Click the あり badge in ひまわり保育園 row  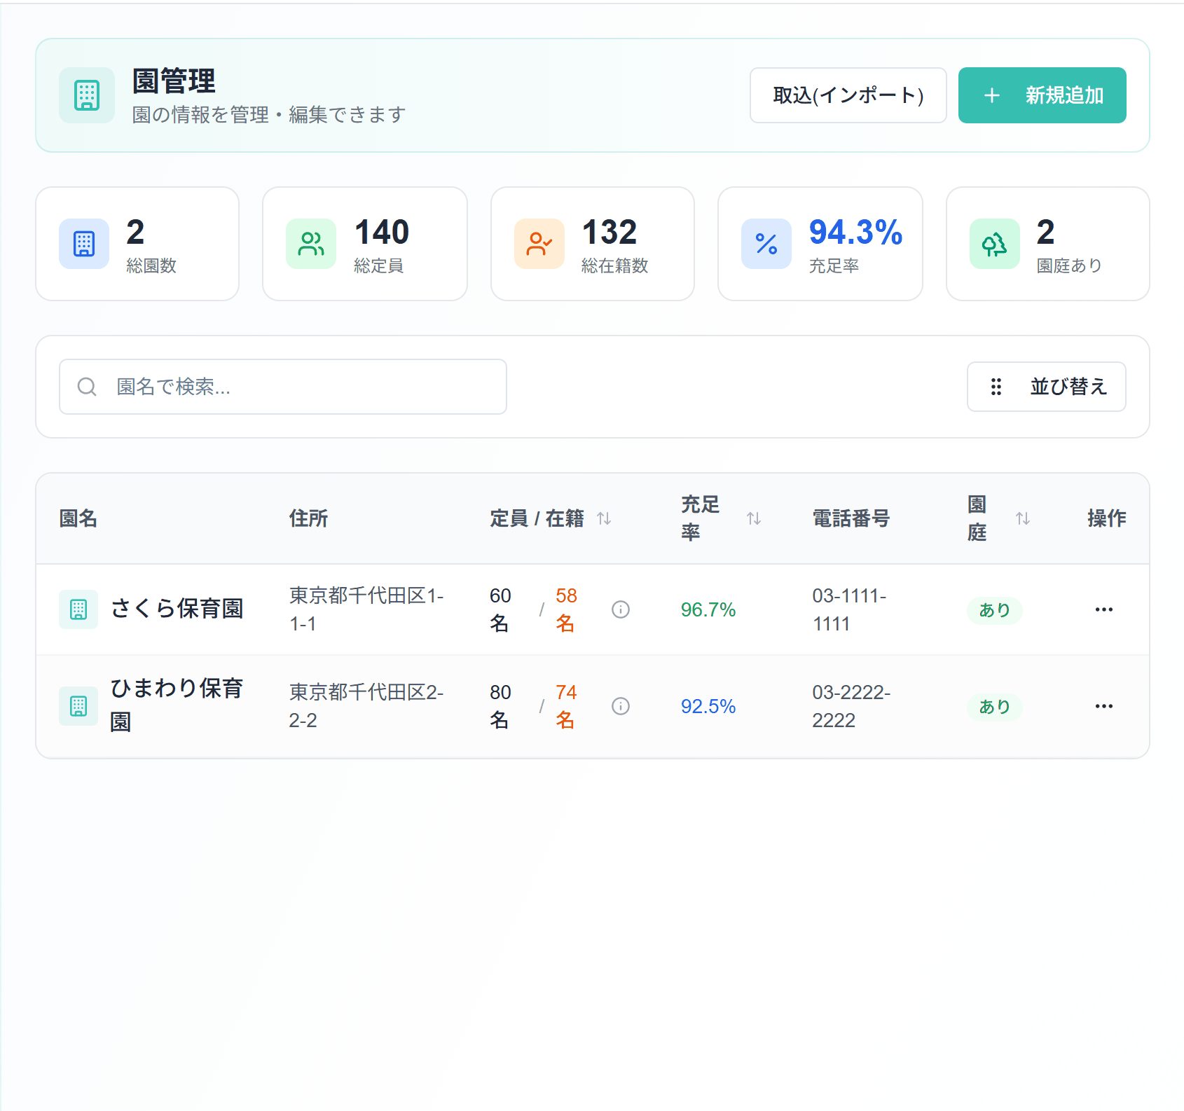(995, 707)
